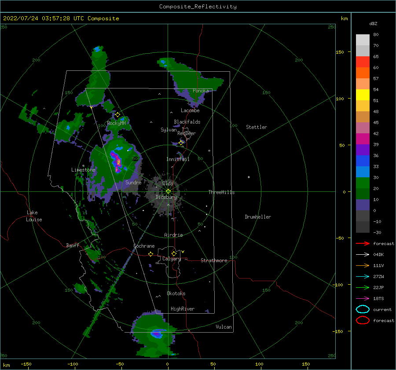Click the Cochrane city label
Screen dimensions: 396x370
[144, 246]
